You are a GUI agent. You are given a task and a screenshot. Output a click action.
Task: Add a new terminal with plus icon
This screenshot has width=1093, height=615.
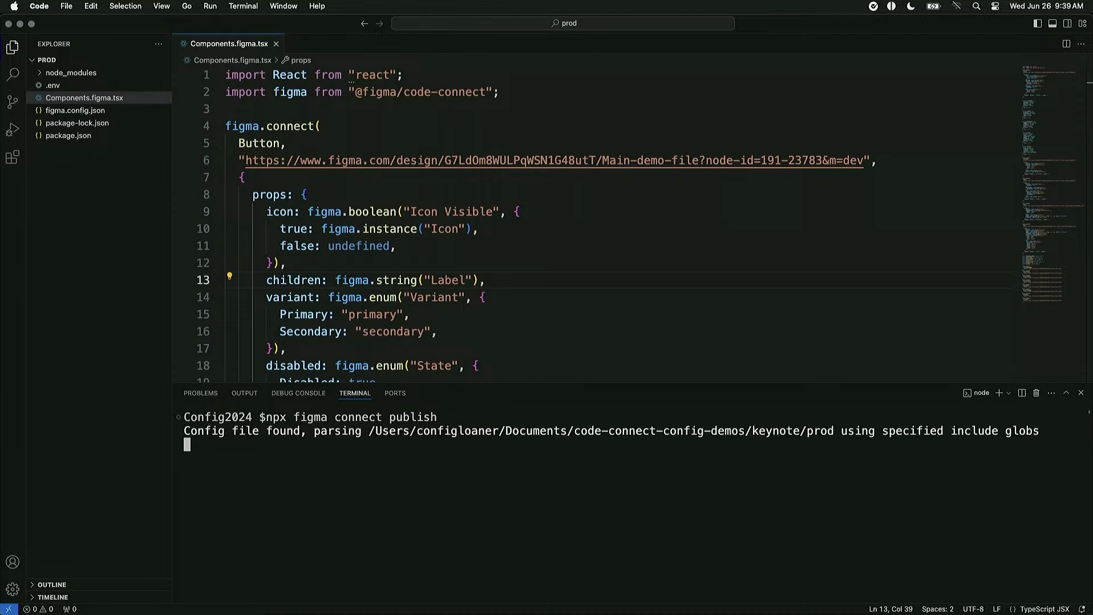[x=999, y=393]
